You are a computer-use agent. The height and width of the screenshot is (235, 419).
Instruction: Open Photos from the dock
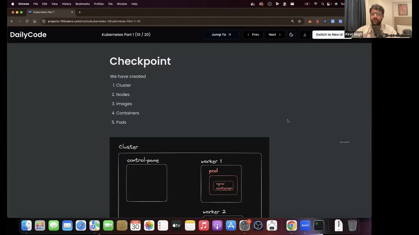[149, 225]
